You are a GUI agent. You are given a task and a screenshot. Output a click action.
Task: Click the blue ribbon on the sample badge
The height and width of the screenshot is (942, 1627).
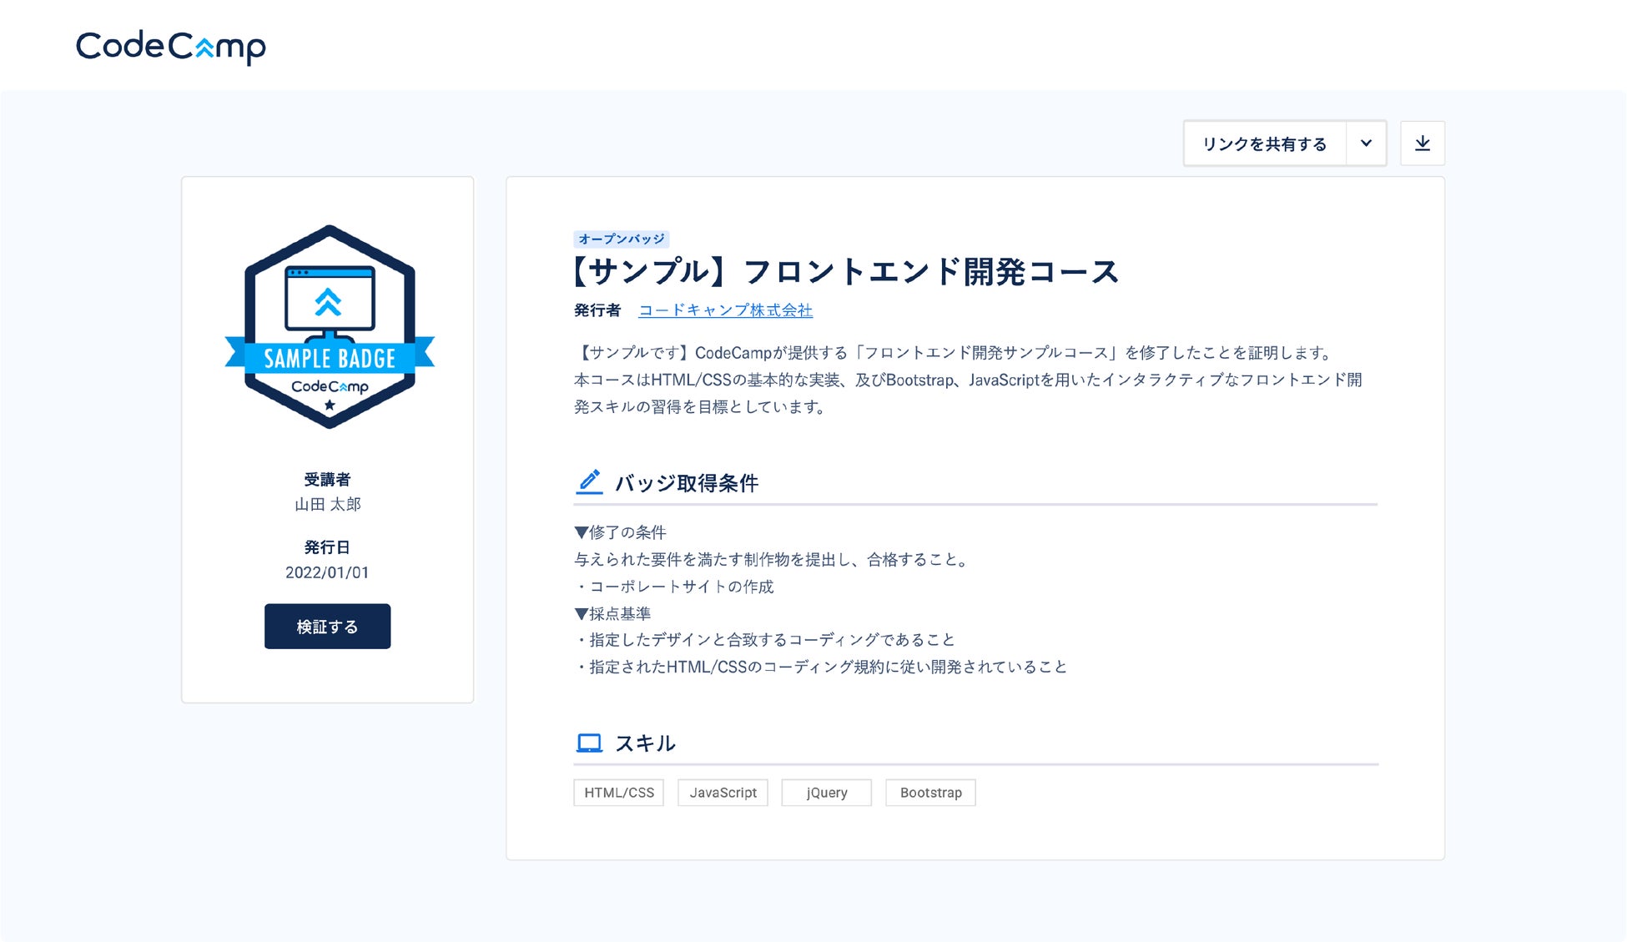pos(328,359)
